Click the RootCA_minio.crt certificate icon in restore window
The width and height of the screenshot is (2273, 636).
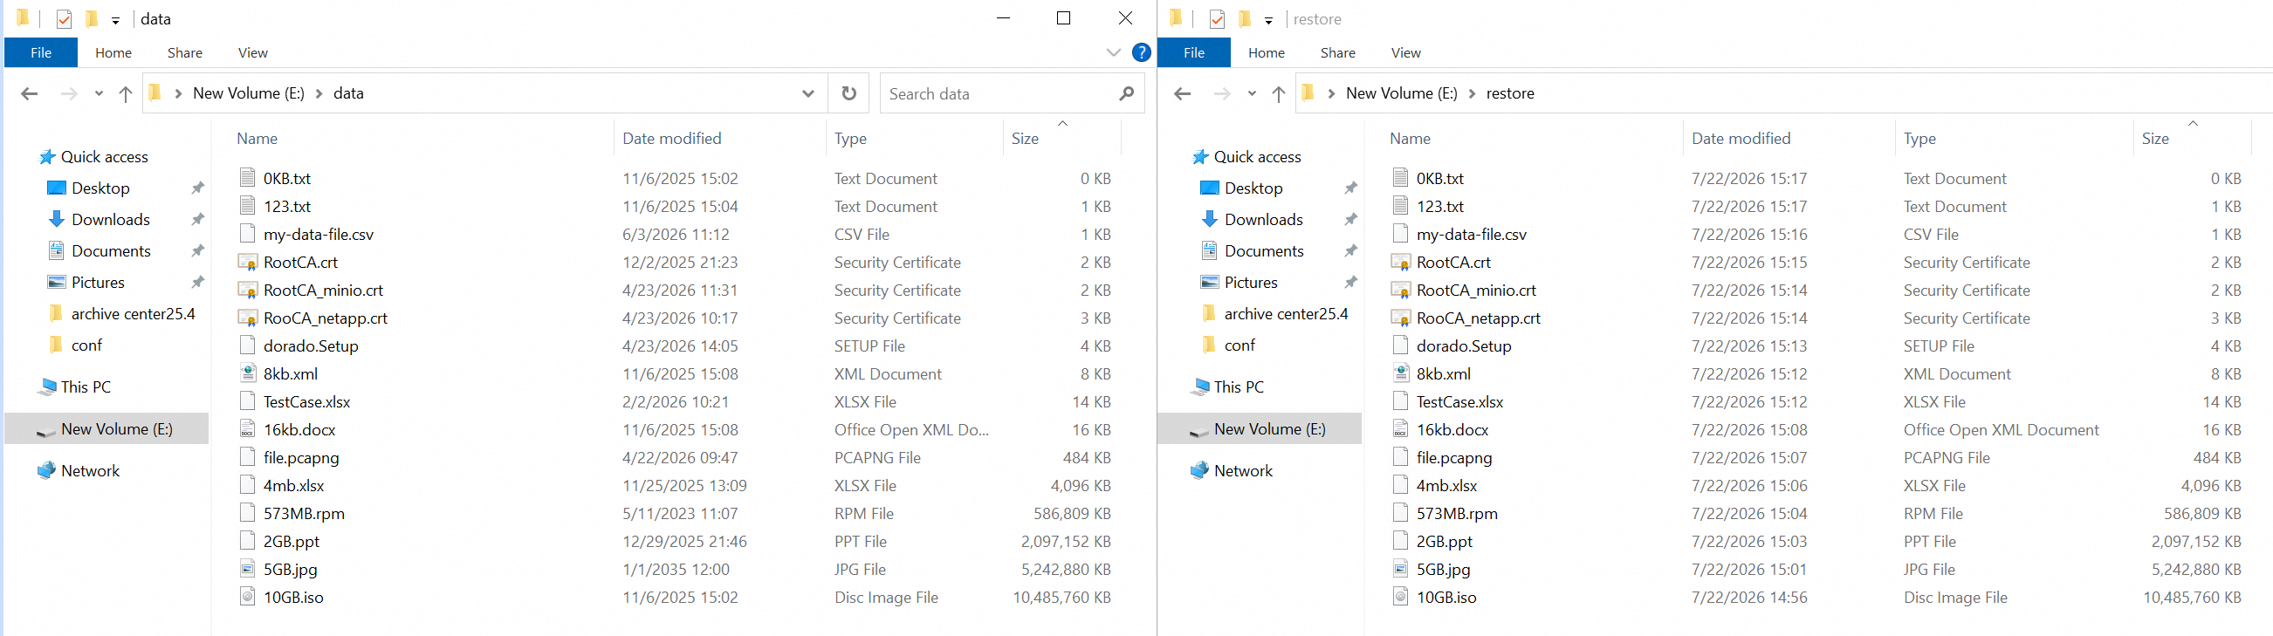click(1401, 291)
